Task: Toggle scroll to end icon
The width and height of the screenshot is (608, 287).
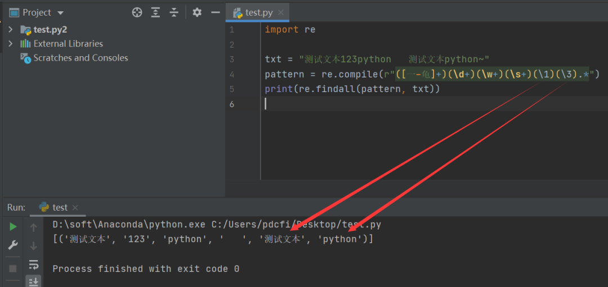Action: (x=34, y=281)
